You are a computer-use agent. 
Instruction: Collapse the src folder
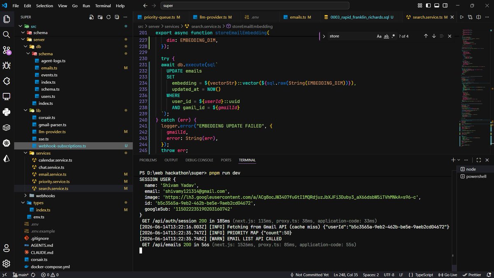[21, 25]
